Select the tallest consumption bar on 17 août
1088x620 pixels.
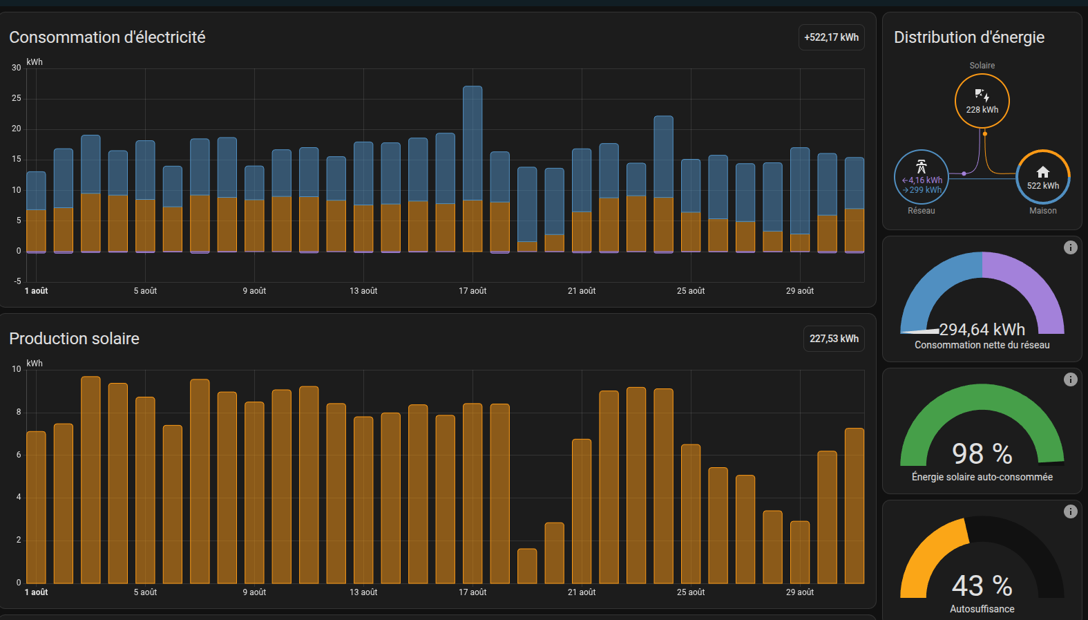tap(473, 145)
